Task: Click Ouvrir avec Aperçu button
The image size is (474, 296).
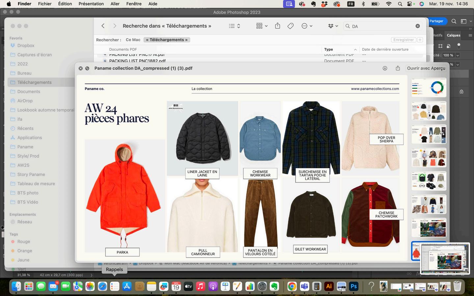Action: click(x=426, y=68)
